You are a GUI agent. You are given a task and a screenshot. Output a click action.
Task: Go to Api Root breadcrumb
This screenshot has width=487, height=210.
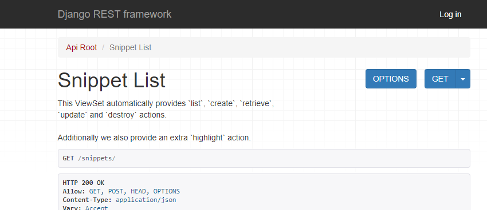[81, 47]
